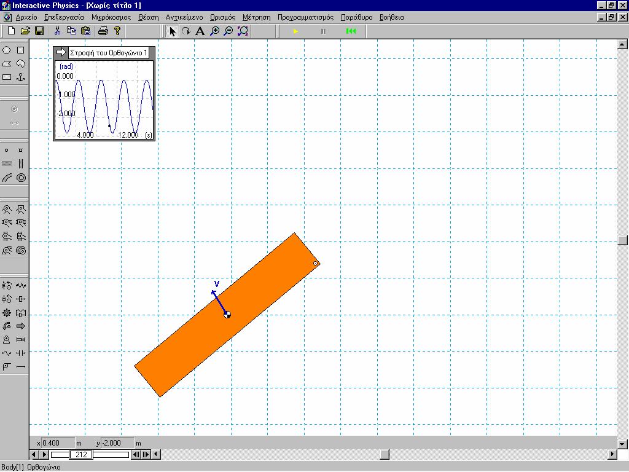Open the Επεξεργασία menu
Image resolution: width=629 pixels, height=472 pixels.
(64, 17)
